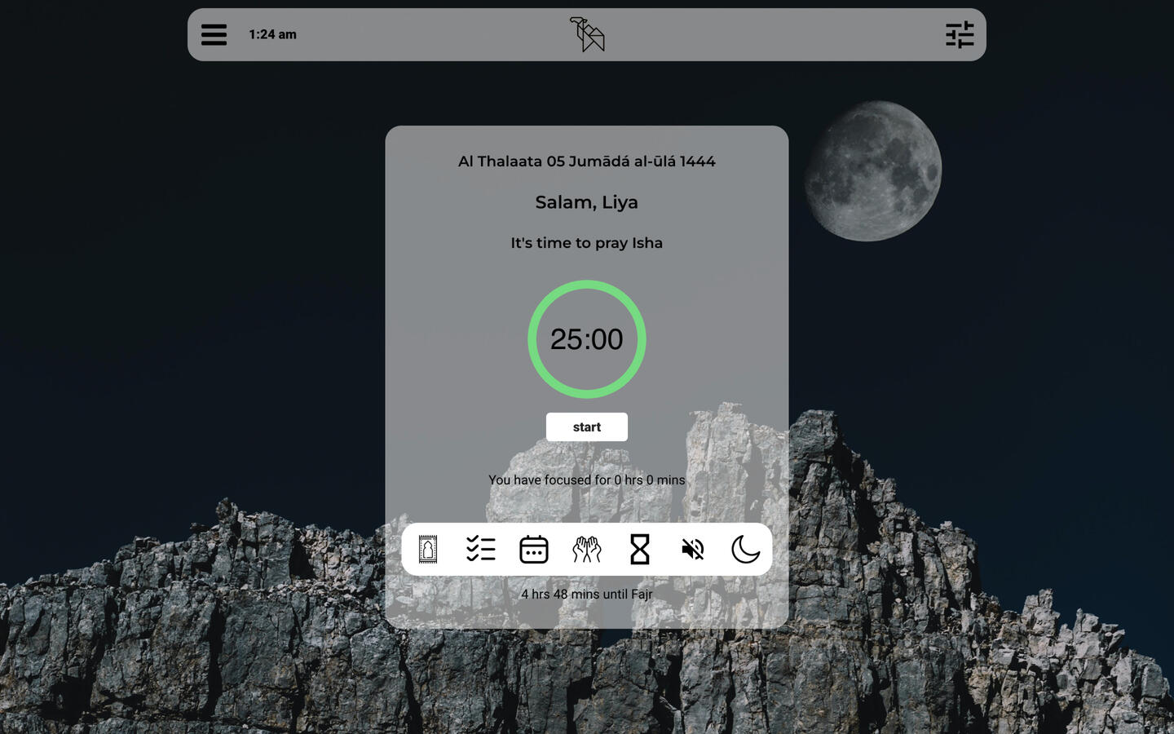Open the calendar icon
This screenshot has width=1174, height=734.
click(x=534, y=549)
